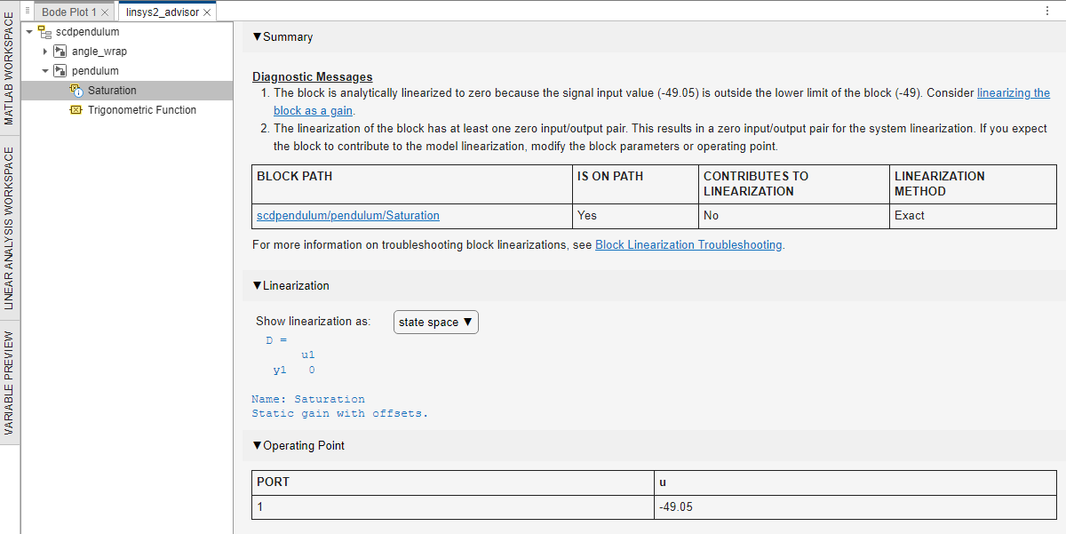1066x534 pixels.
Task: Collapse the pendulum tree node
Action: point(45,70)
